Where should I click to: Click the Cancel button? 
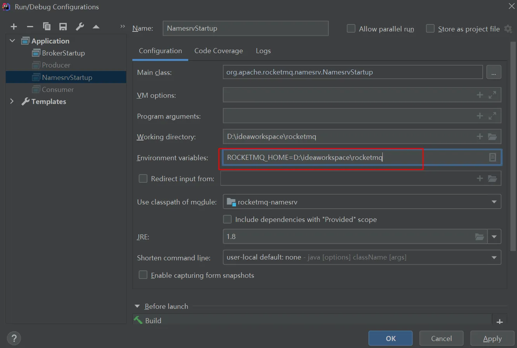tap(441, 338)
